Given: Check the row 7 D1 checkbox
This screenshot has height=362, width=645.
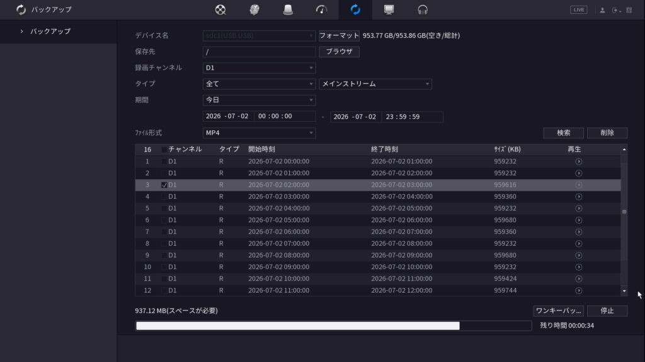Looking at the screenshot, I should pyautogui.click(x=164, y=232).
